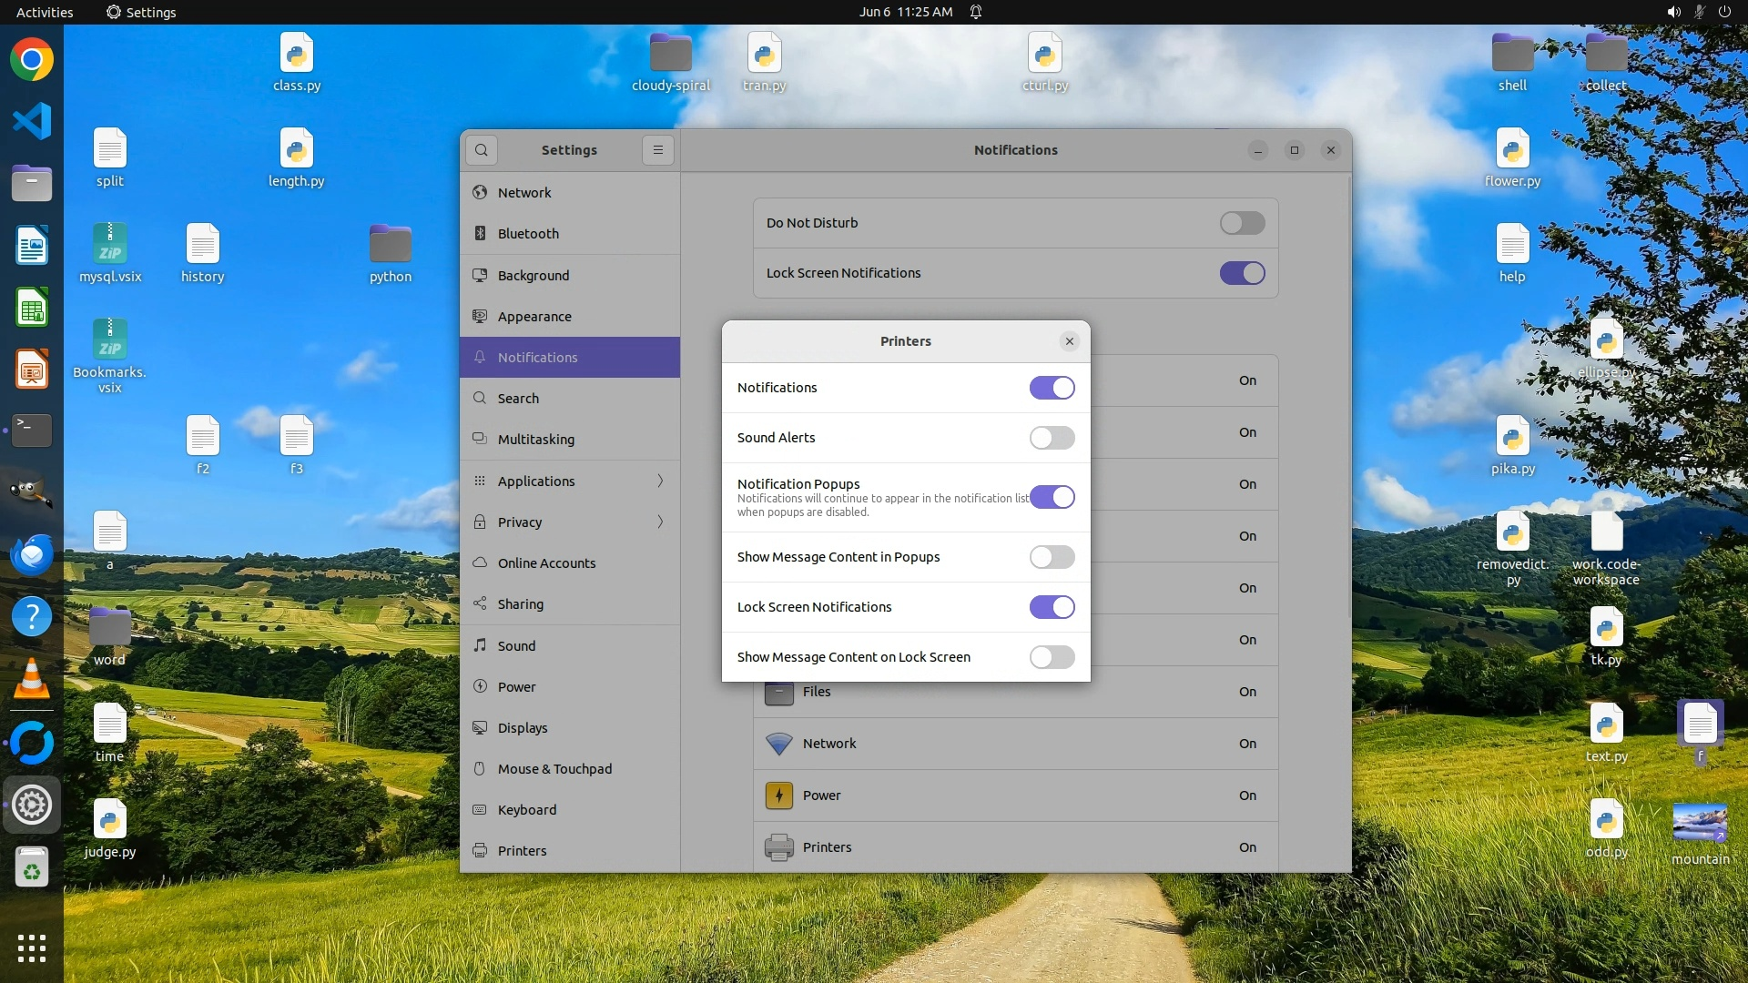
Task: Close the Printers dialog
Action: [x=1070, y=341]
